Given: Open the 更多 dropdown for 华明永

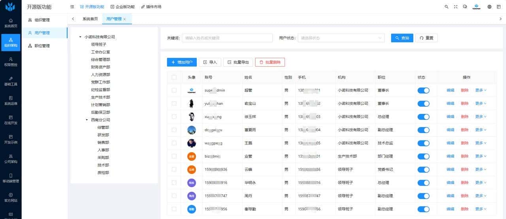Looking at the screenshot, I should click(481, 182).
